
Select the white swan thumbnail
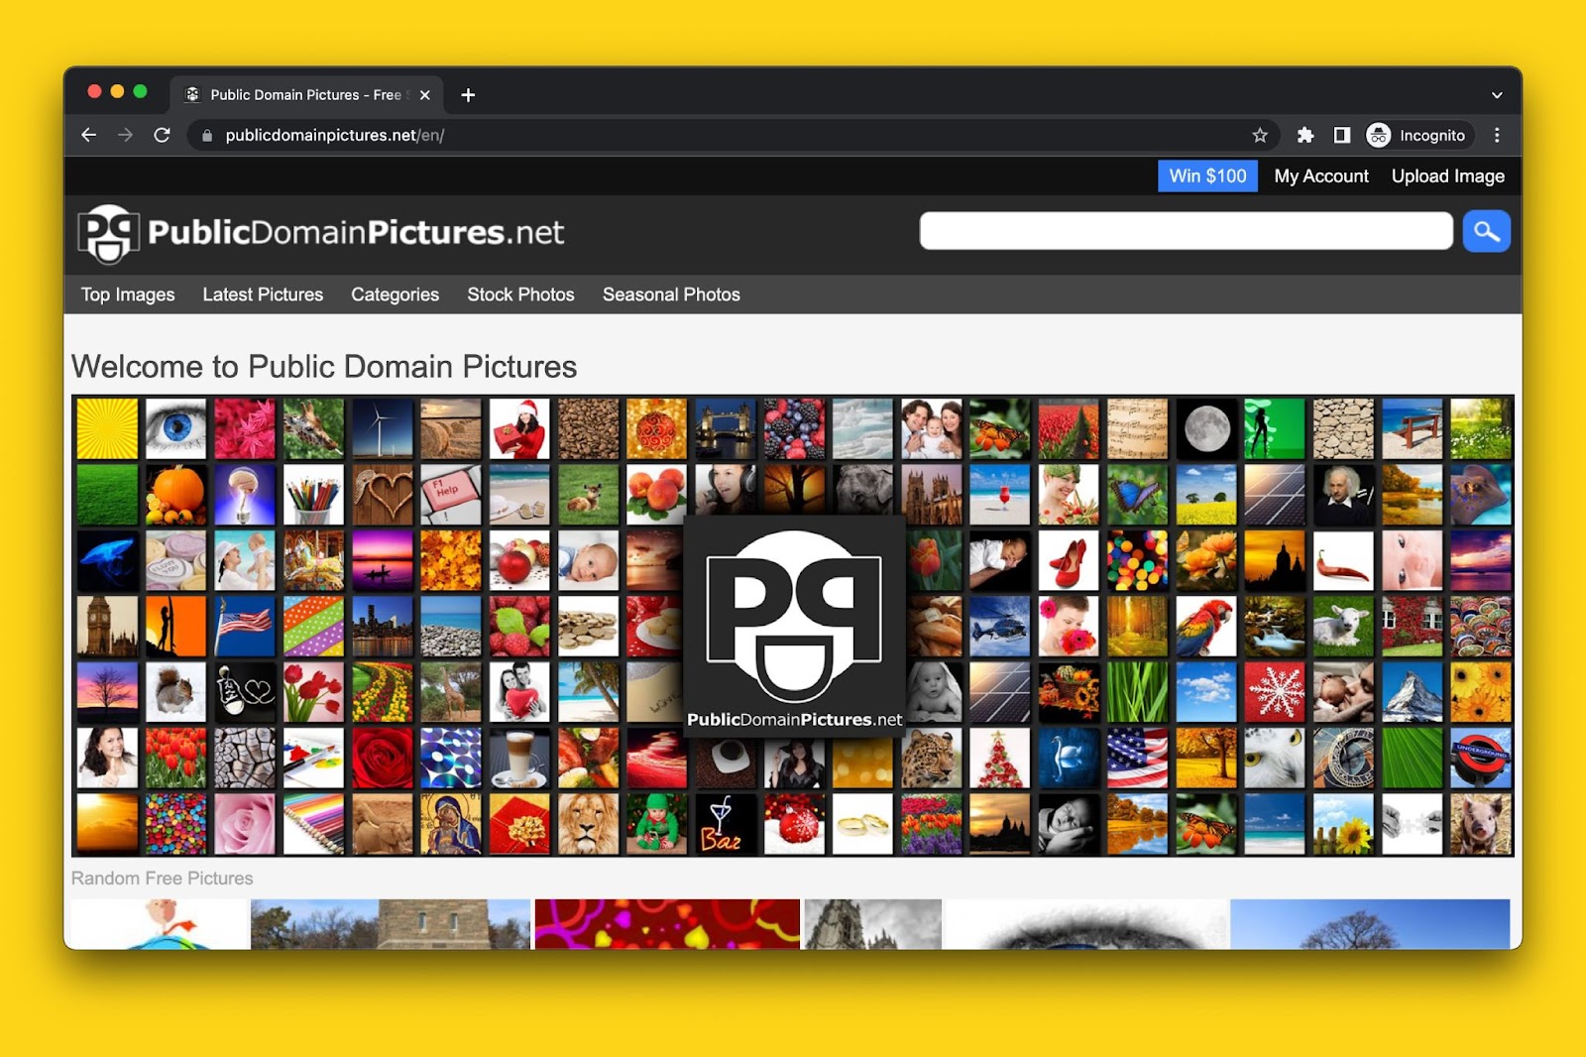tap(1070, 758)
